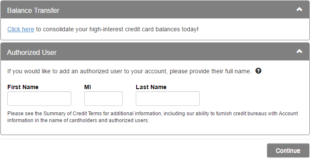This screenshot has height=159, width=311.
Task: Click the Continue button
Action: (288, 150)
